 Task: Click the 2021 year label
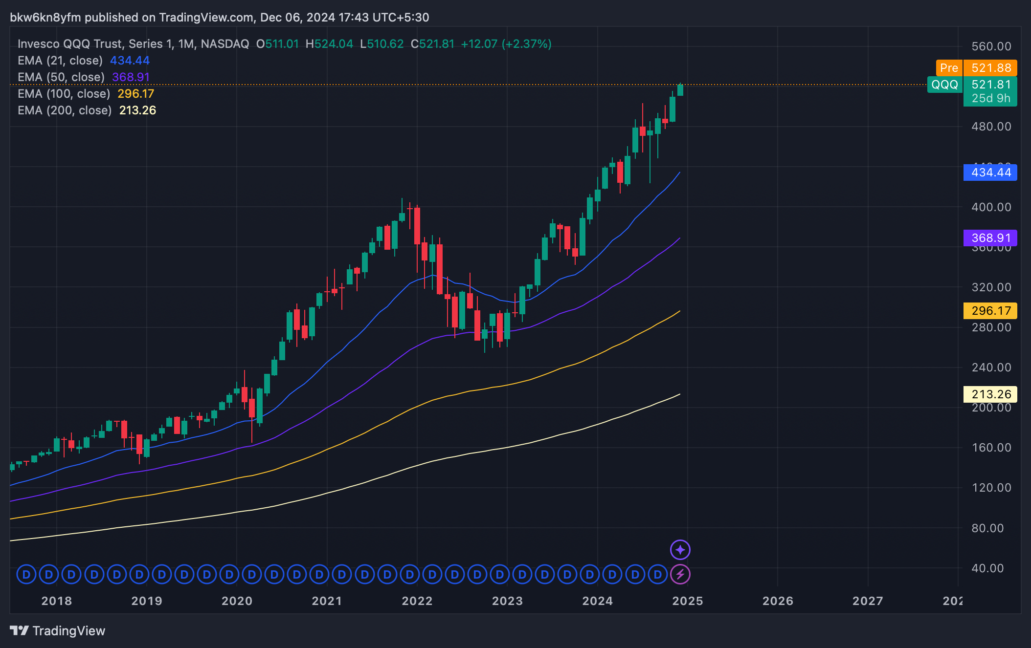click(x=327, y=601)
